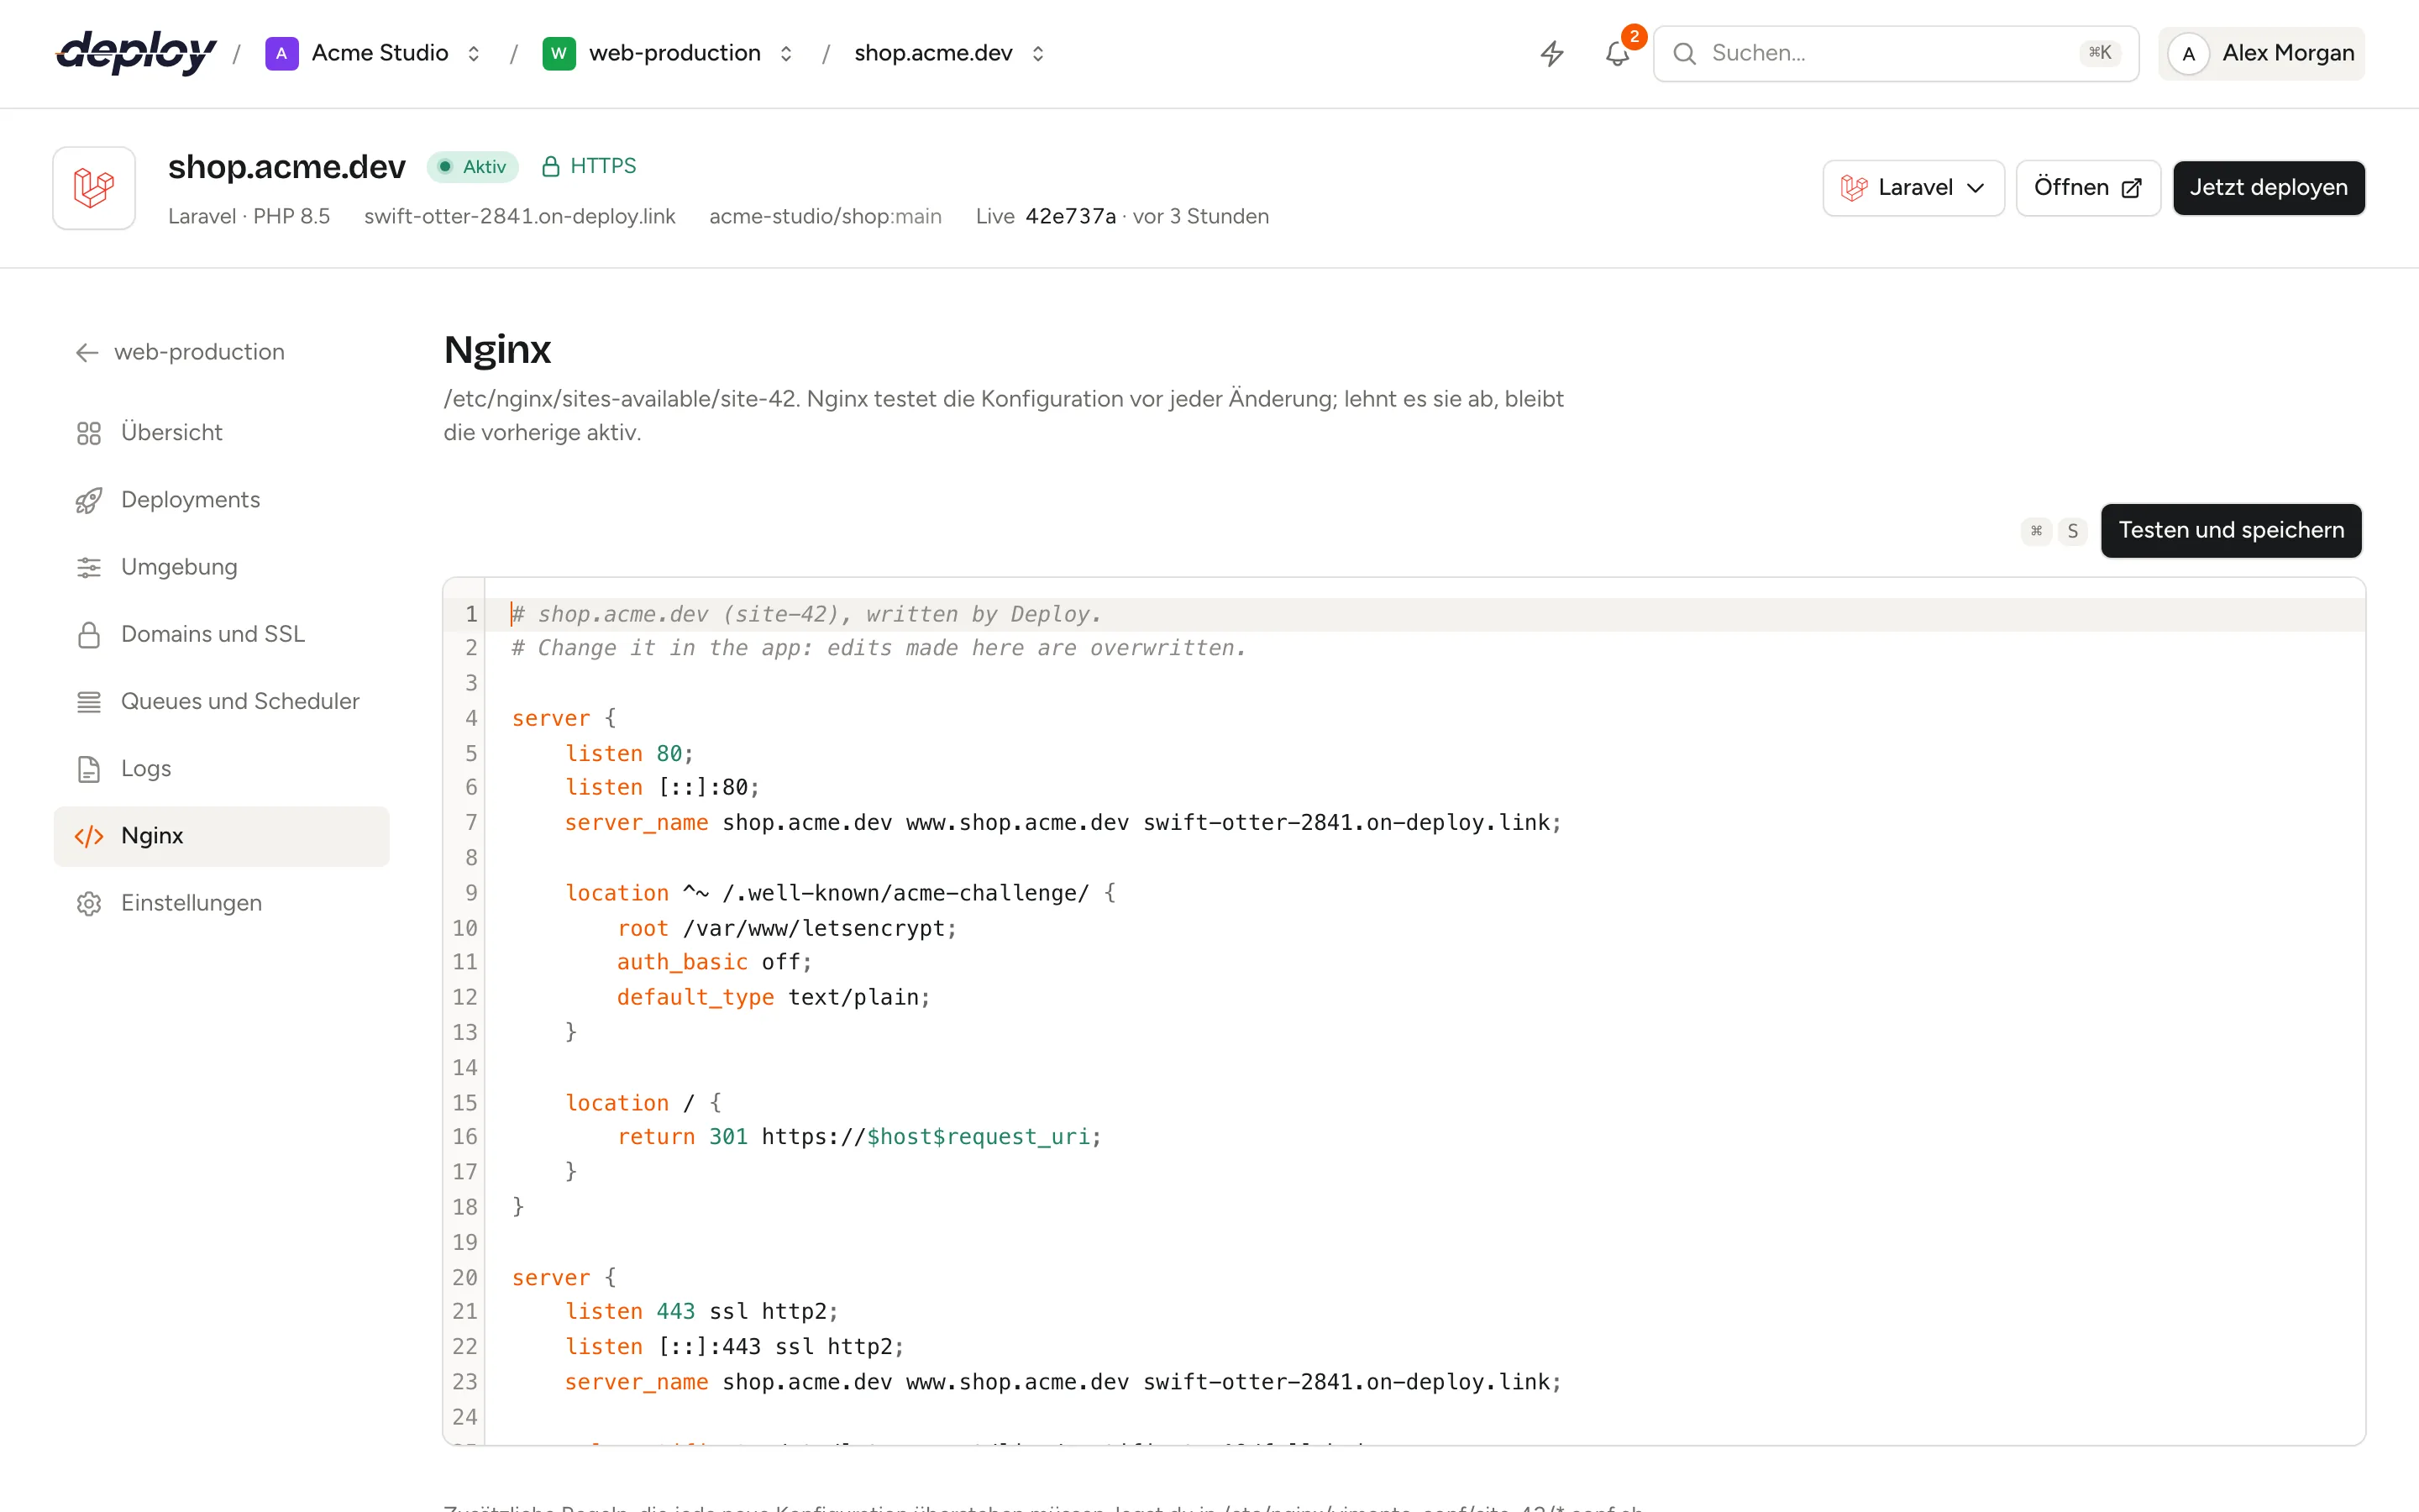Open the Laravel framework dropdown chevron
This screenshot has width=2419, height=1512.
(x=1976, y=188)
